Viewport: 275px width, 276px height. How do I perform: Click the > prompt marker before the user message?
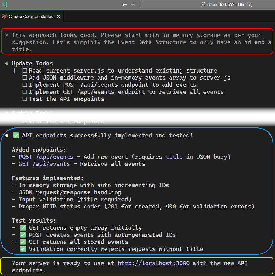[7, 35]
